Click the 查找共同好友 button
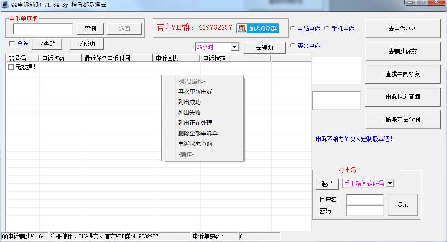 402,74
